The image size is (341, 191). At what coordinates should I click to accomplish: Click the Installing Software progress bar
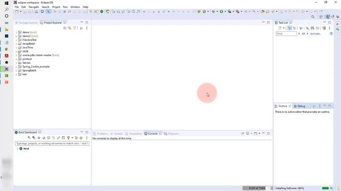coord(326,188)
